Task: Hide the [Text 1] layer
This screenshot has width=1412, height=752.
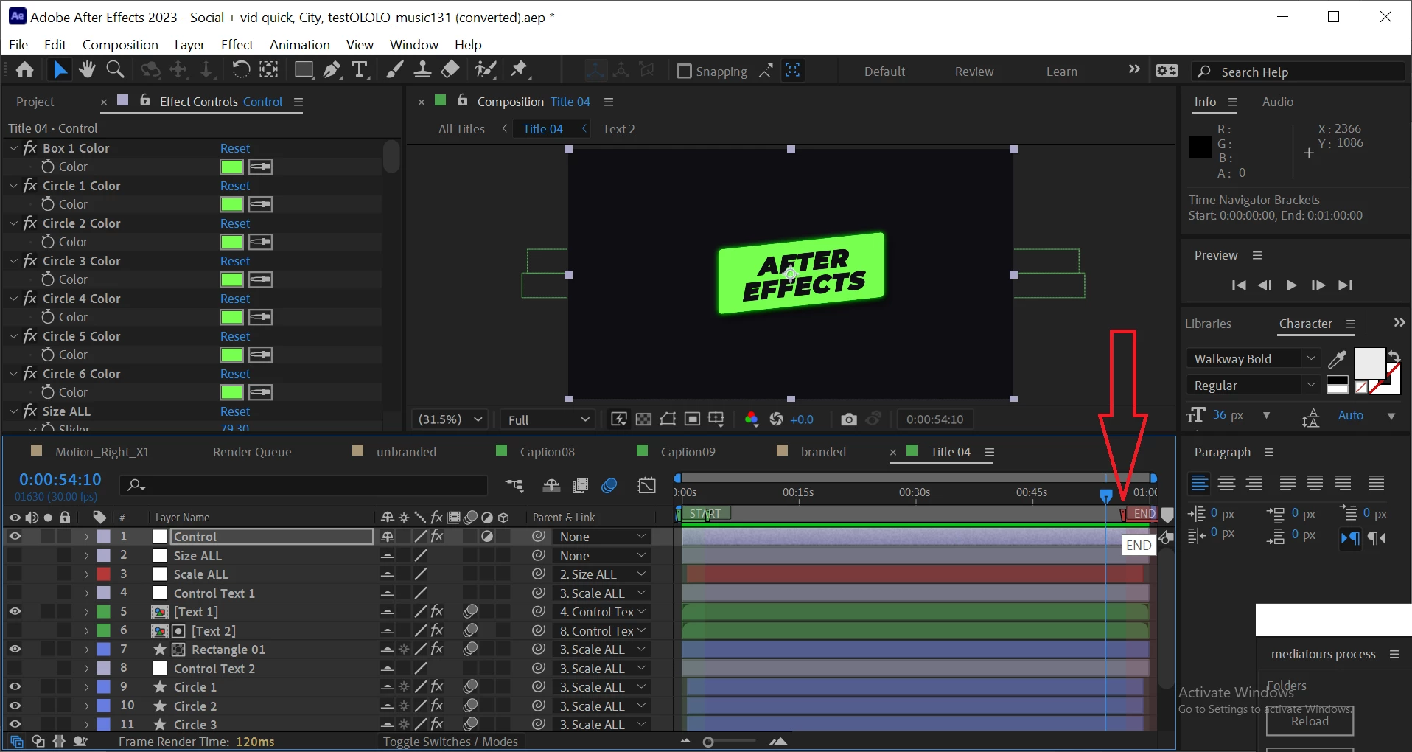Action: [15, 612]
